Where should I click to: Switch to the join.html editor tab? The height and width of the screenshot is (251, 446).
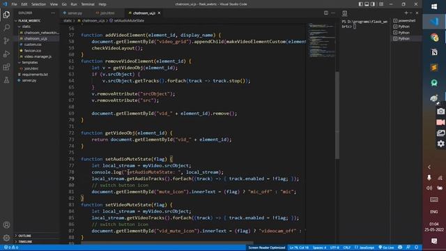click(x=107, y=13)
